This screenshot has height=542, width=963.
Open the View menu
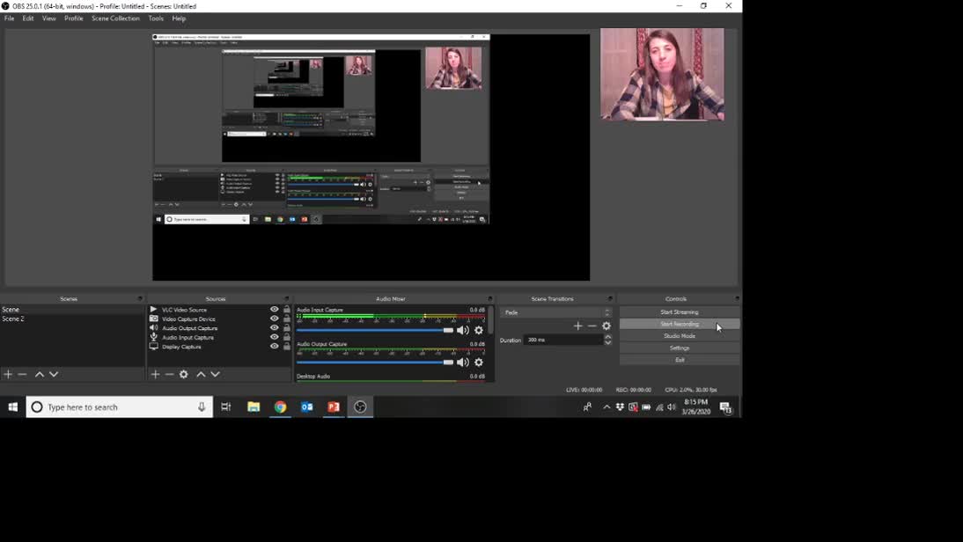tap(49, 18)
